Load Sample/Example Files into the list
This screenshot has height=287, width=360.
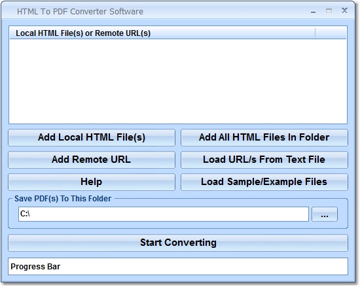(264, 182)
